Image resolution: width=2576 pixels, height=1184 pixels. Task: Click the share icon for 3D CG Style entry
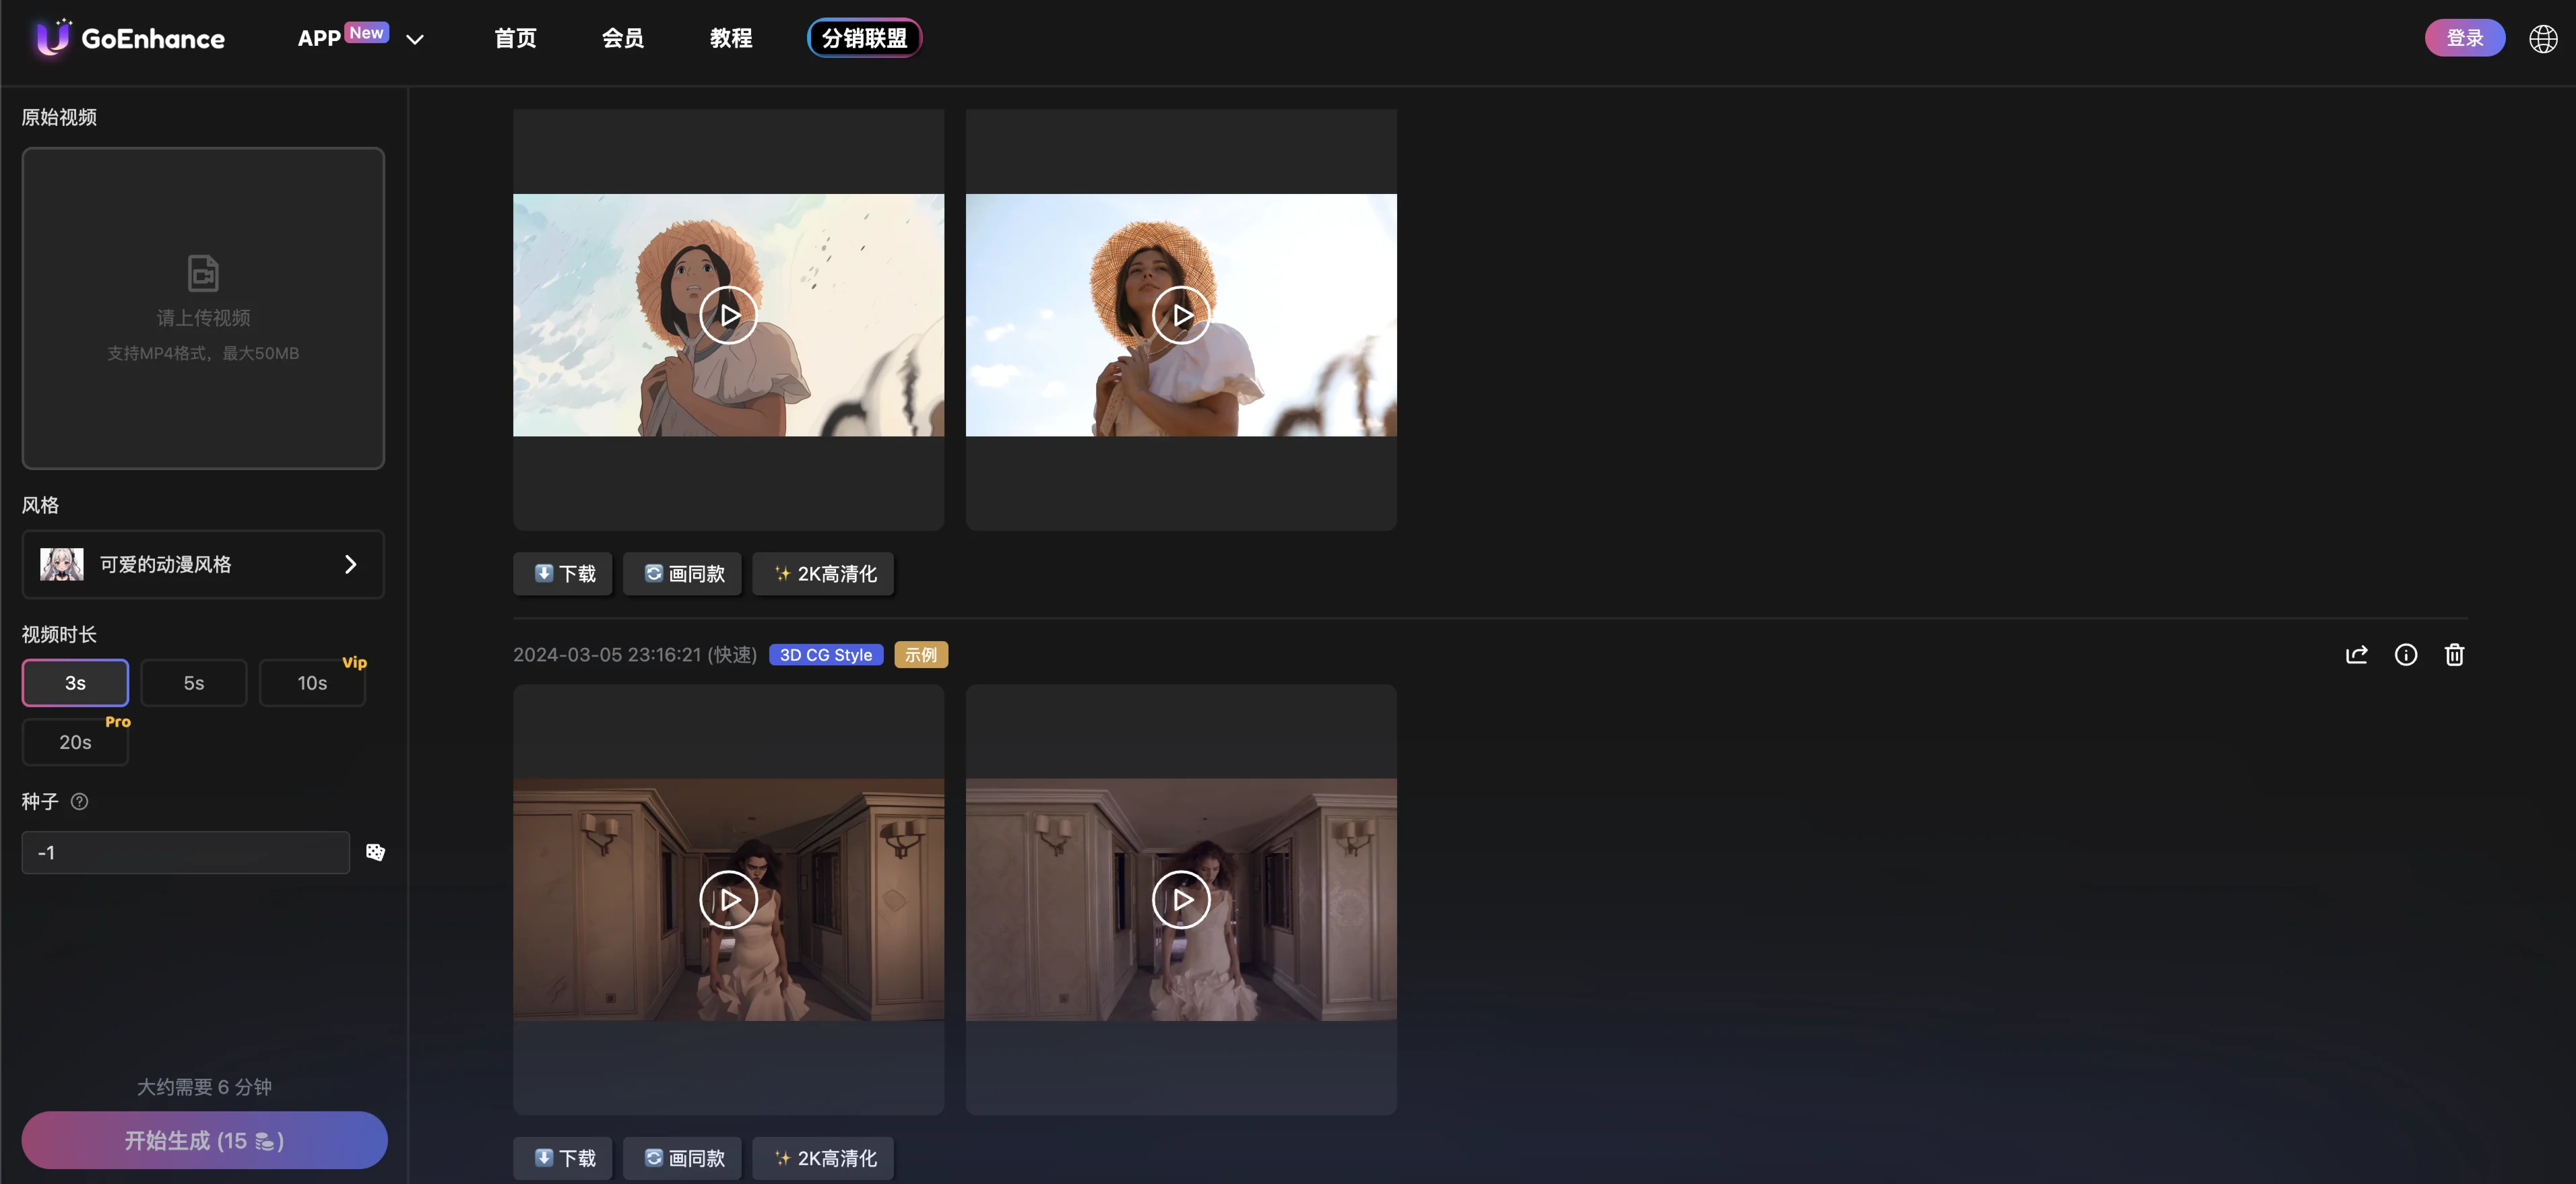pos(2356,655)
